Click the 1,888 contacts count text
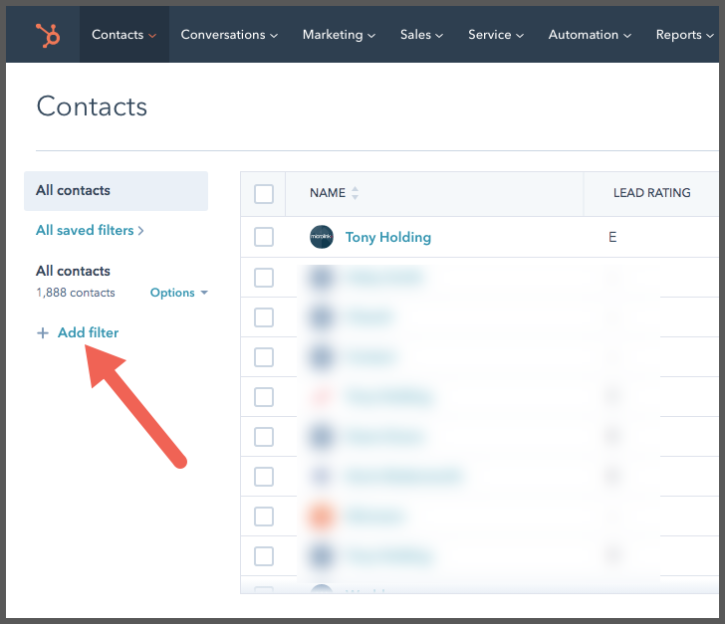 76,293
